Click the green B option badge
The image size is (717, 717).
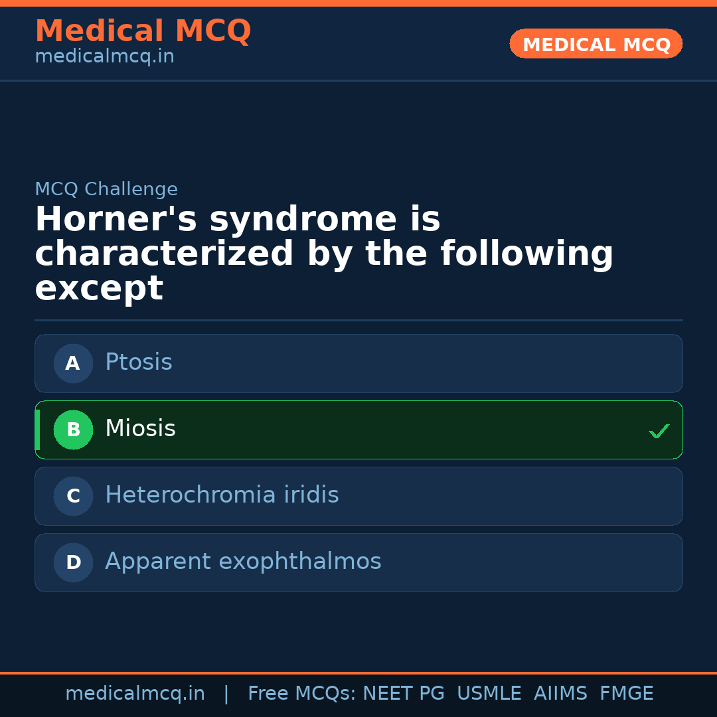pyautogui.click(x=73, y=430)
